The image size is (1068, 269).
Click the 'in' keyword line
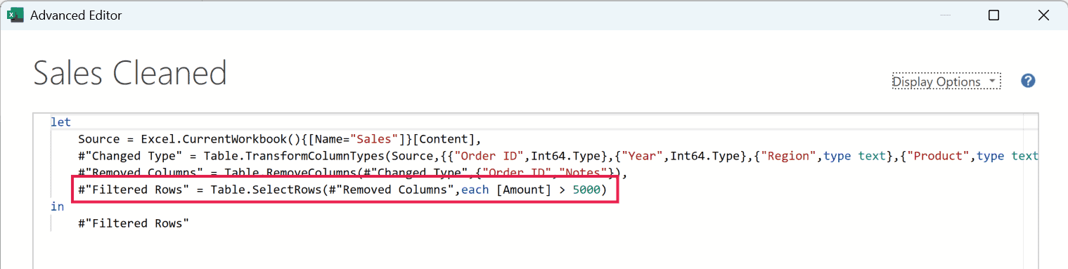[57, 206]
